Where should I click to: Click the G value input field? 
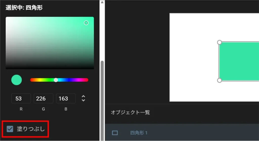[43, 98]
